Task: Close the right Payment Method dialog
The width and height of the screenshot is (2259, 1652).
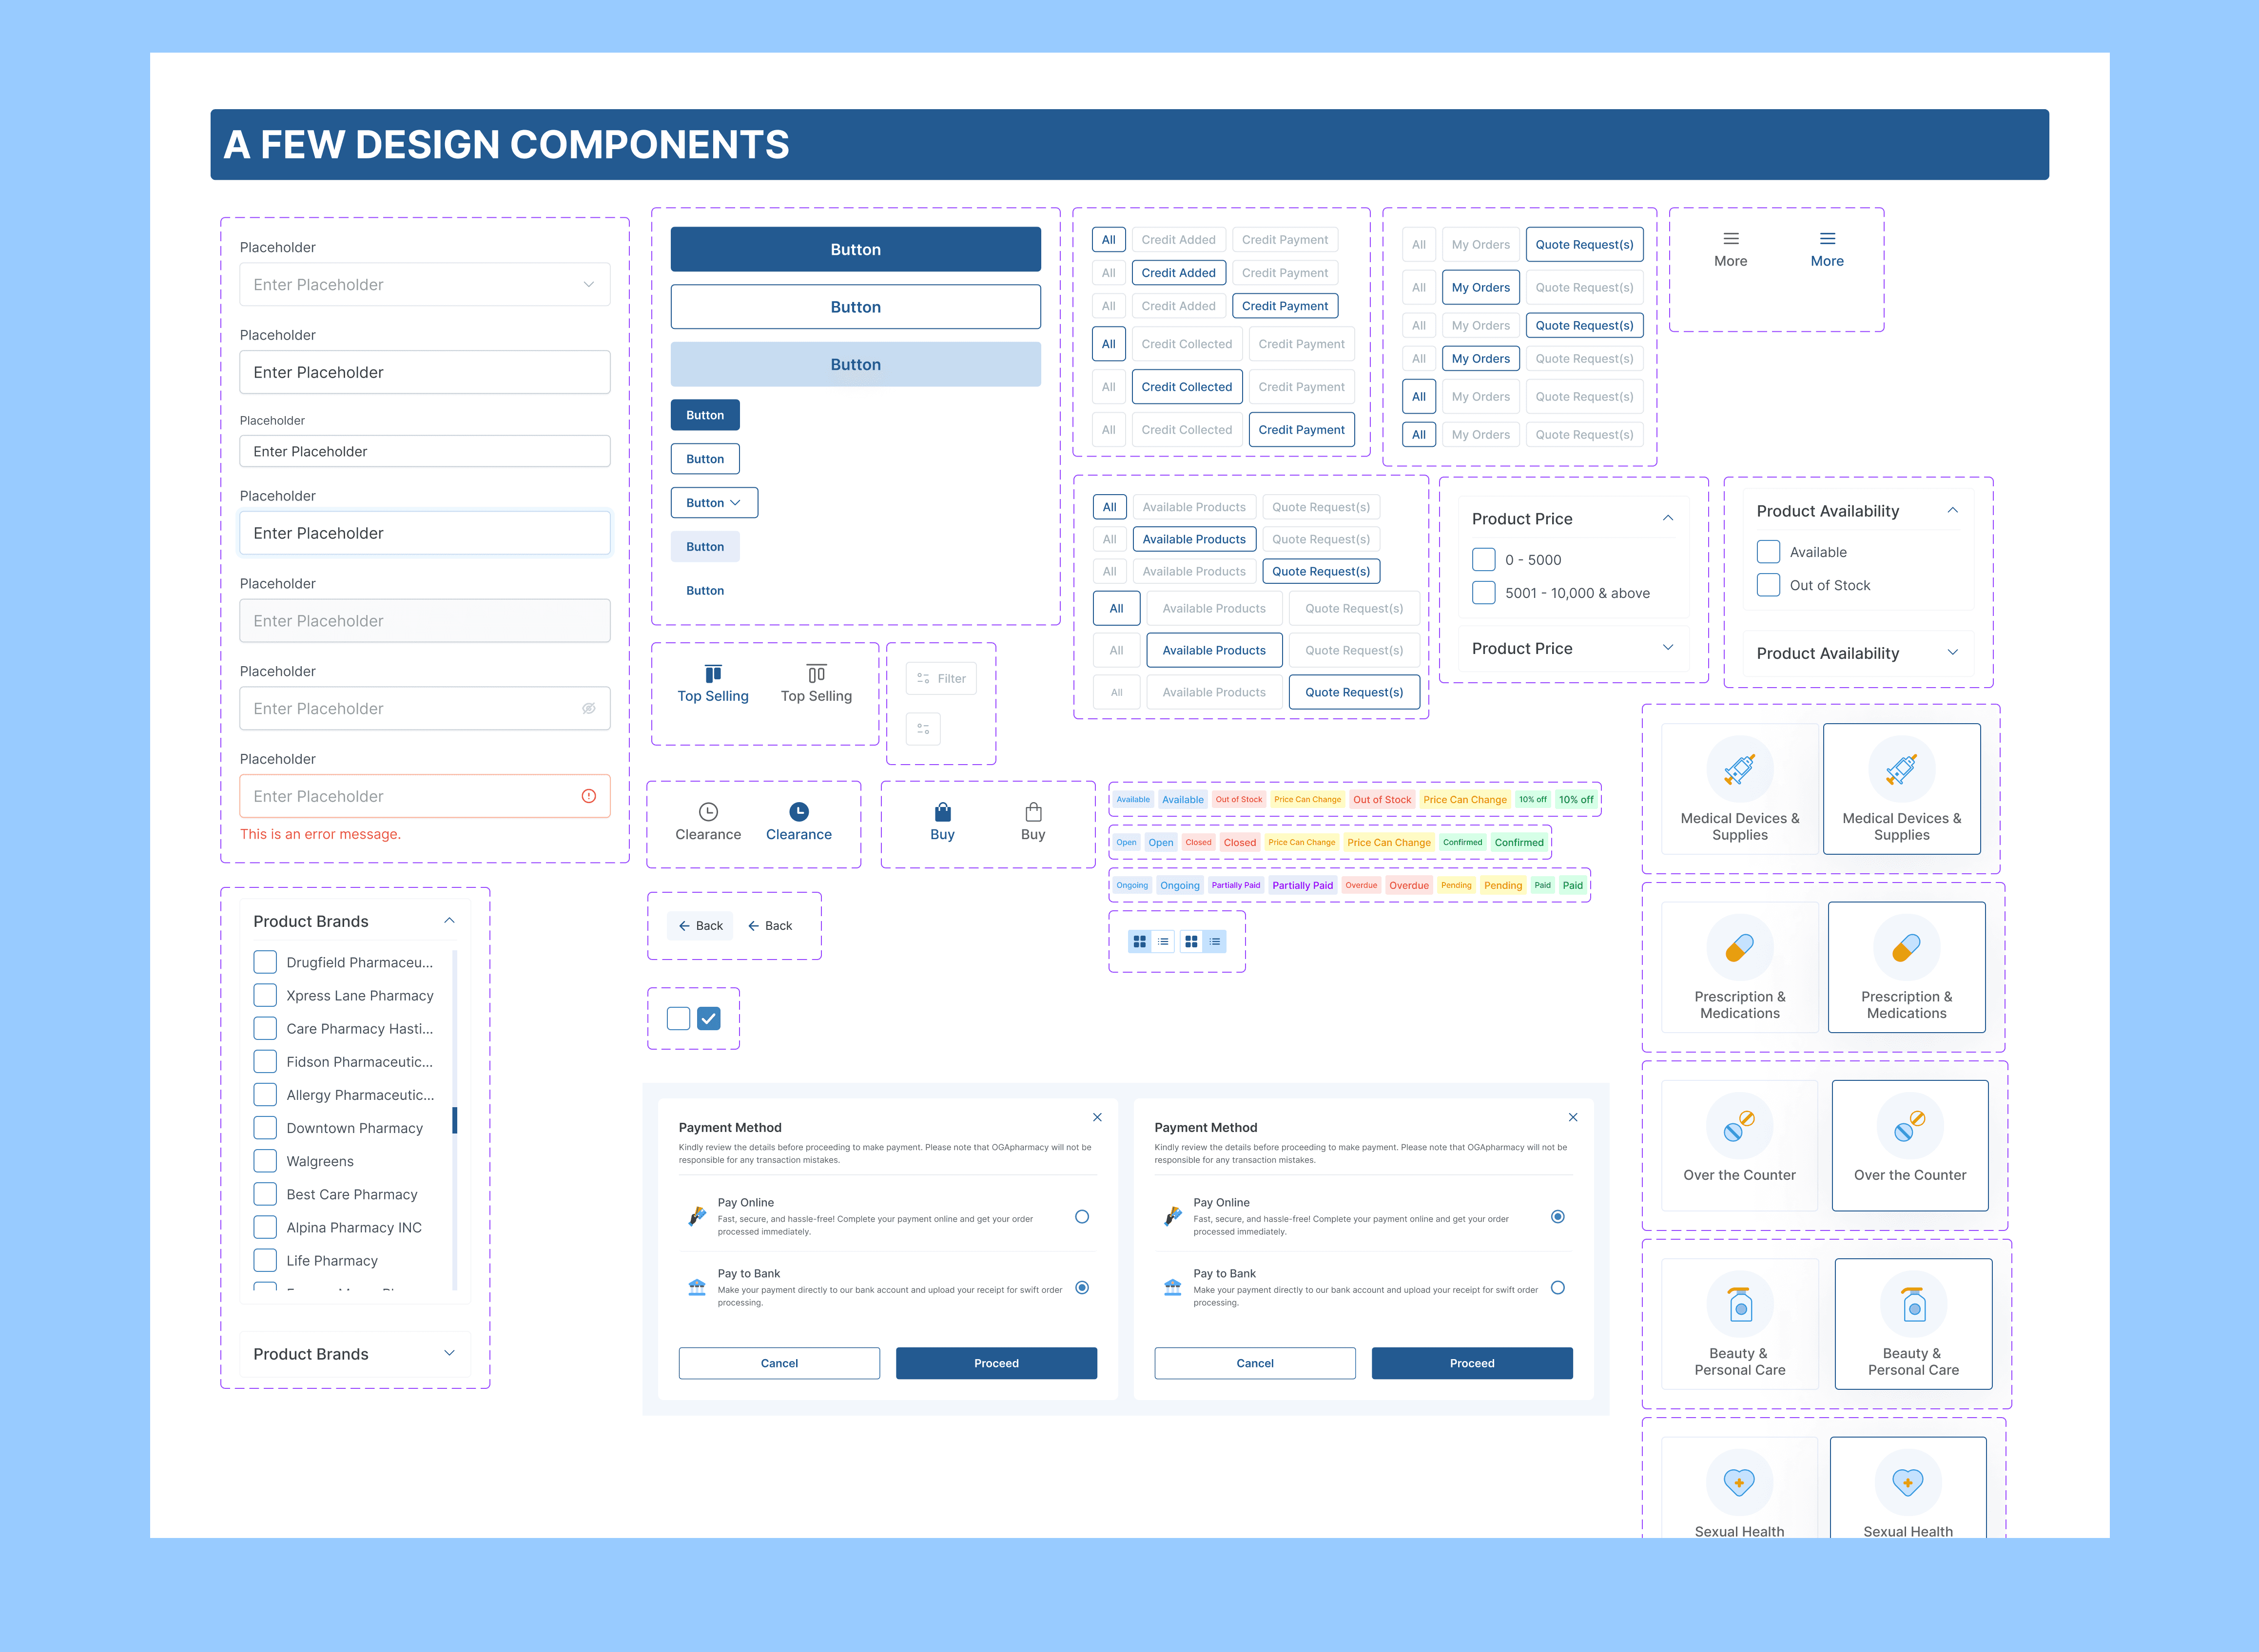Action: point(1573,1117)
